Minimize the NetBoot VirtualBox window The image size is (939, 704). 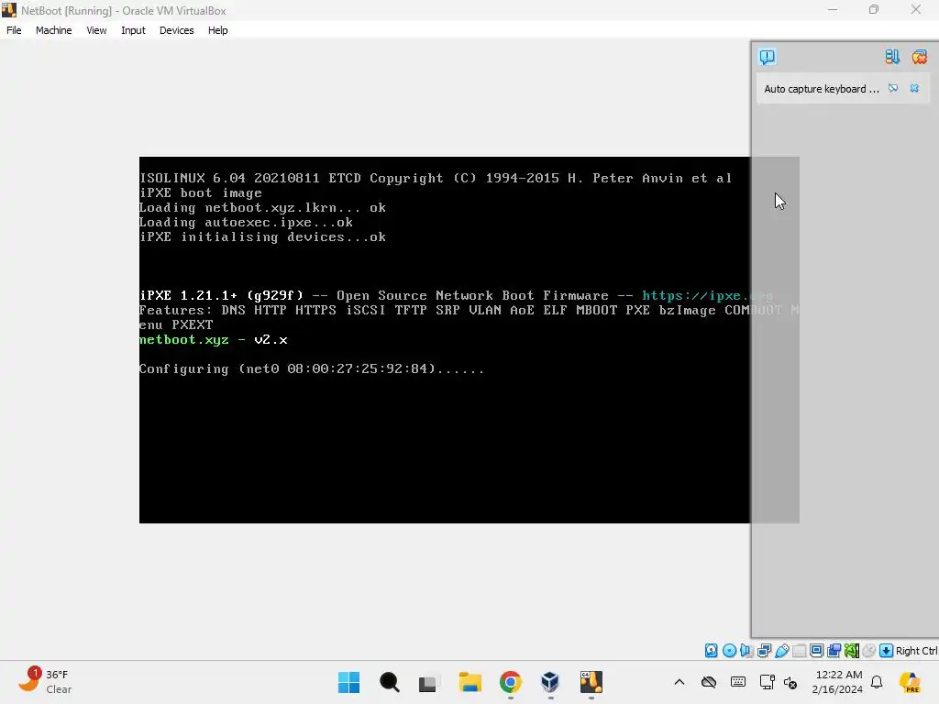[x=833, y=9]
